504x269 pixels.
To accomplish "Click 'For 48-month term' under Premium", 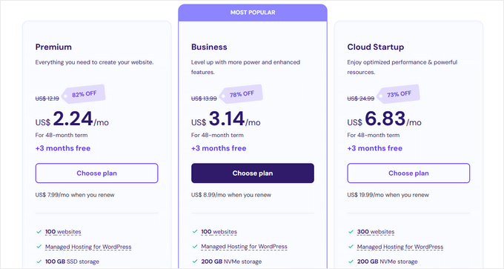I will 62,136.
